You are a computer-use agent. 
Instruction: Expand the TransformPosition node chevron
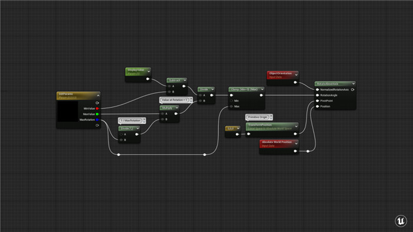[x=296, y=126]
